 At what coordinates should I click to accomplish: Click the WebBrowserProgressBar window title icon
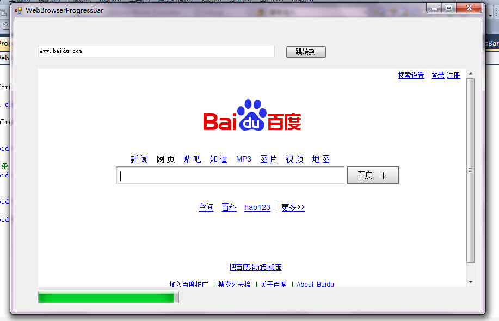pos(19,10)
